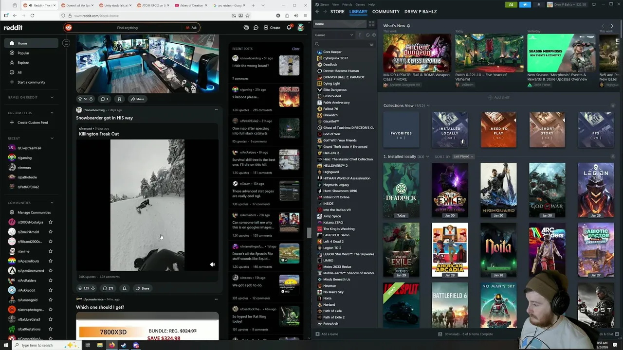
Task: Click Ask button in Reddit search
Action: [191, 28]
